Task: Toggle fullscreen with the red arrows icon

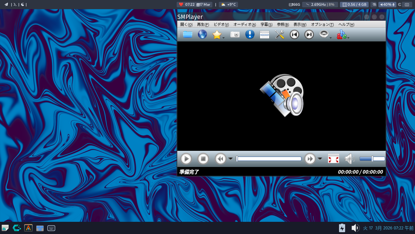Action: (x=334, y=159)
